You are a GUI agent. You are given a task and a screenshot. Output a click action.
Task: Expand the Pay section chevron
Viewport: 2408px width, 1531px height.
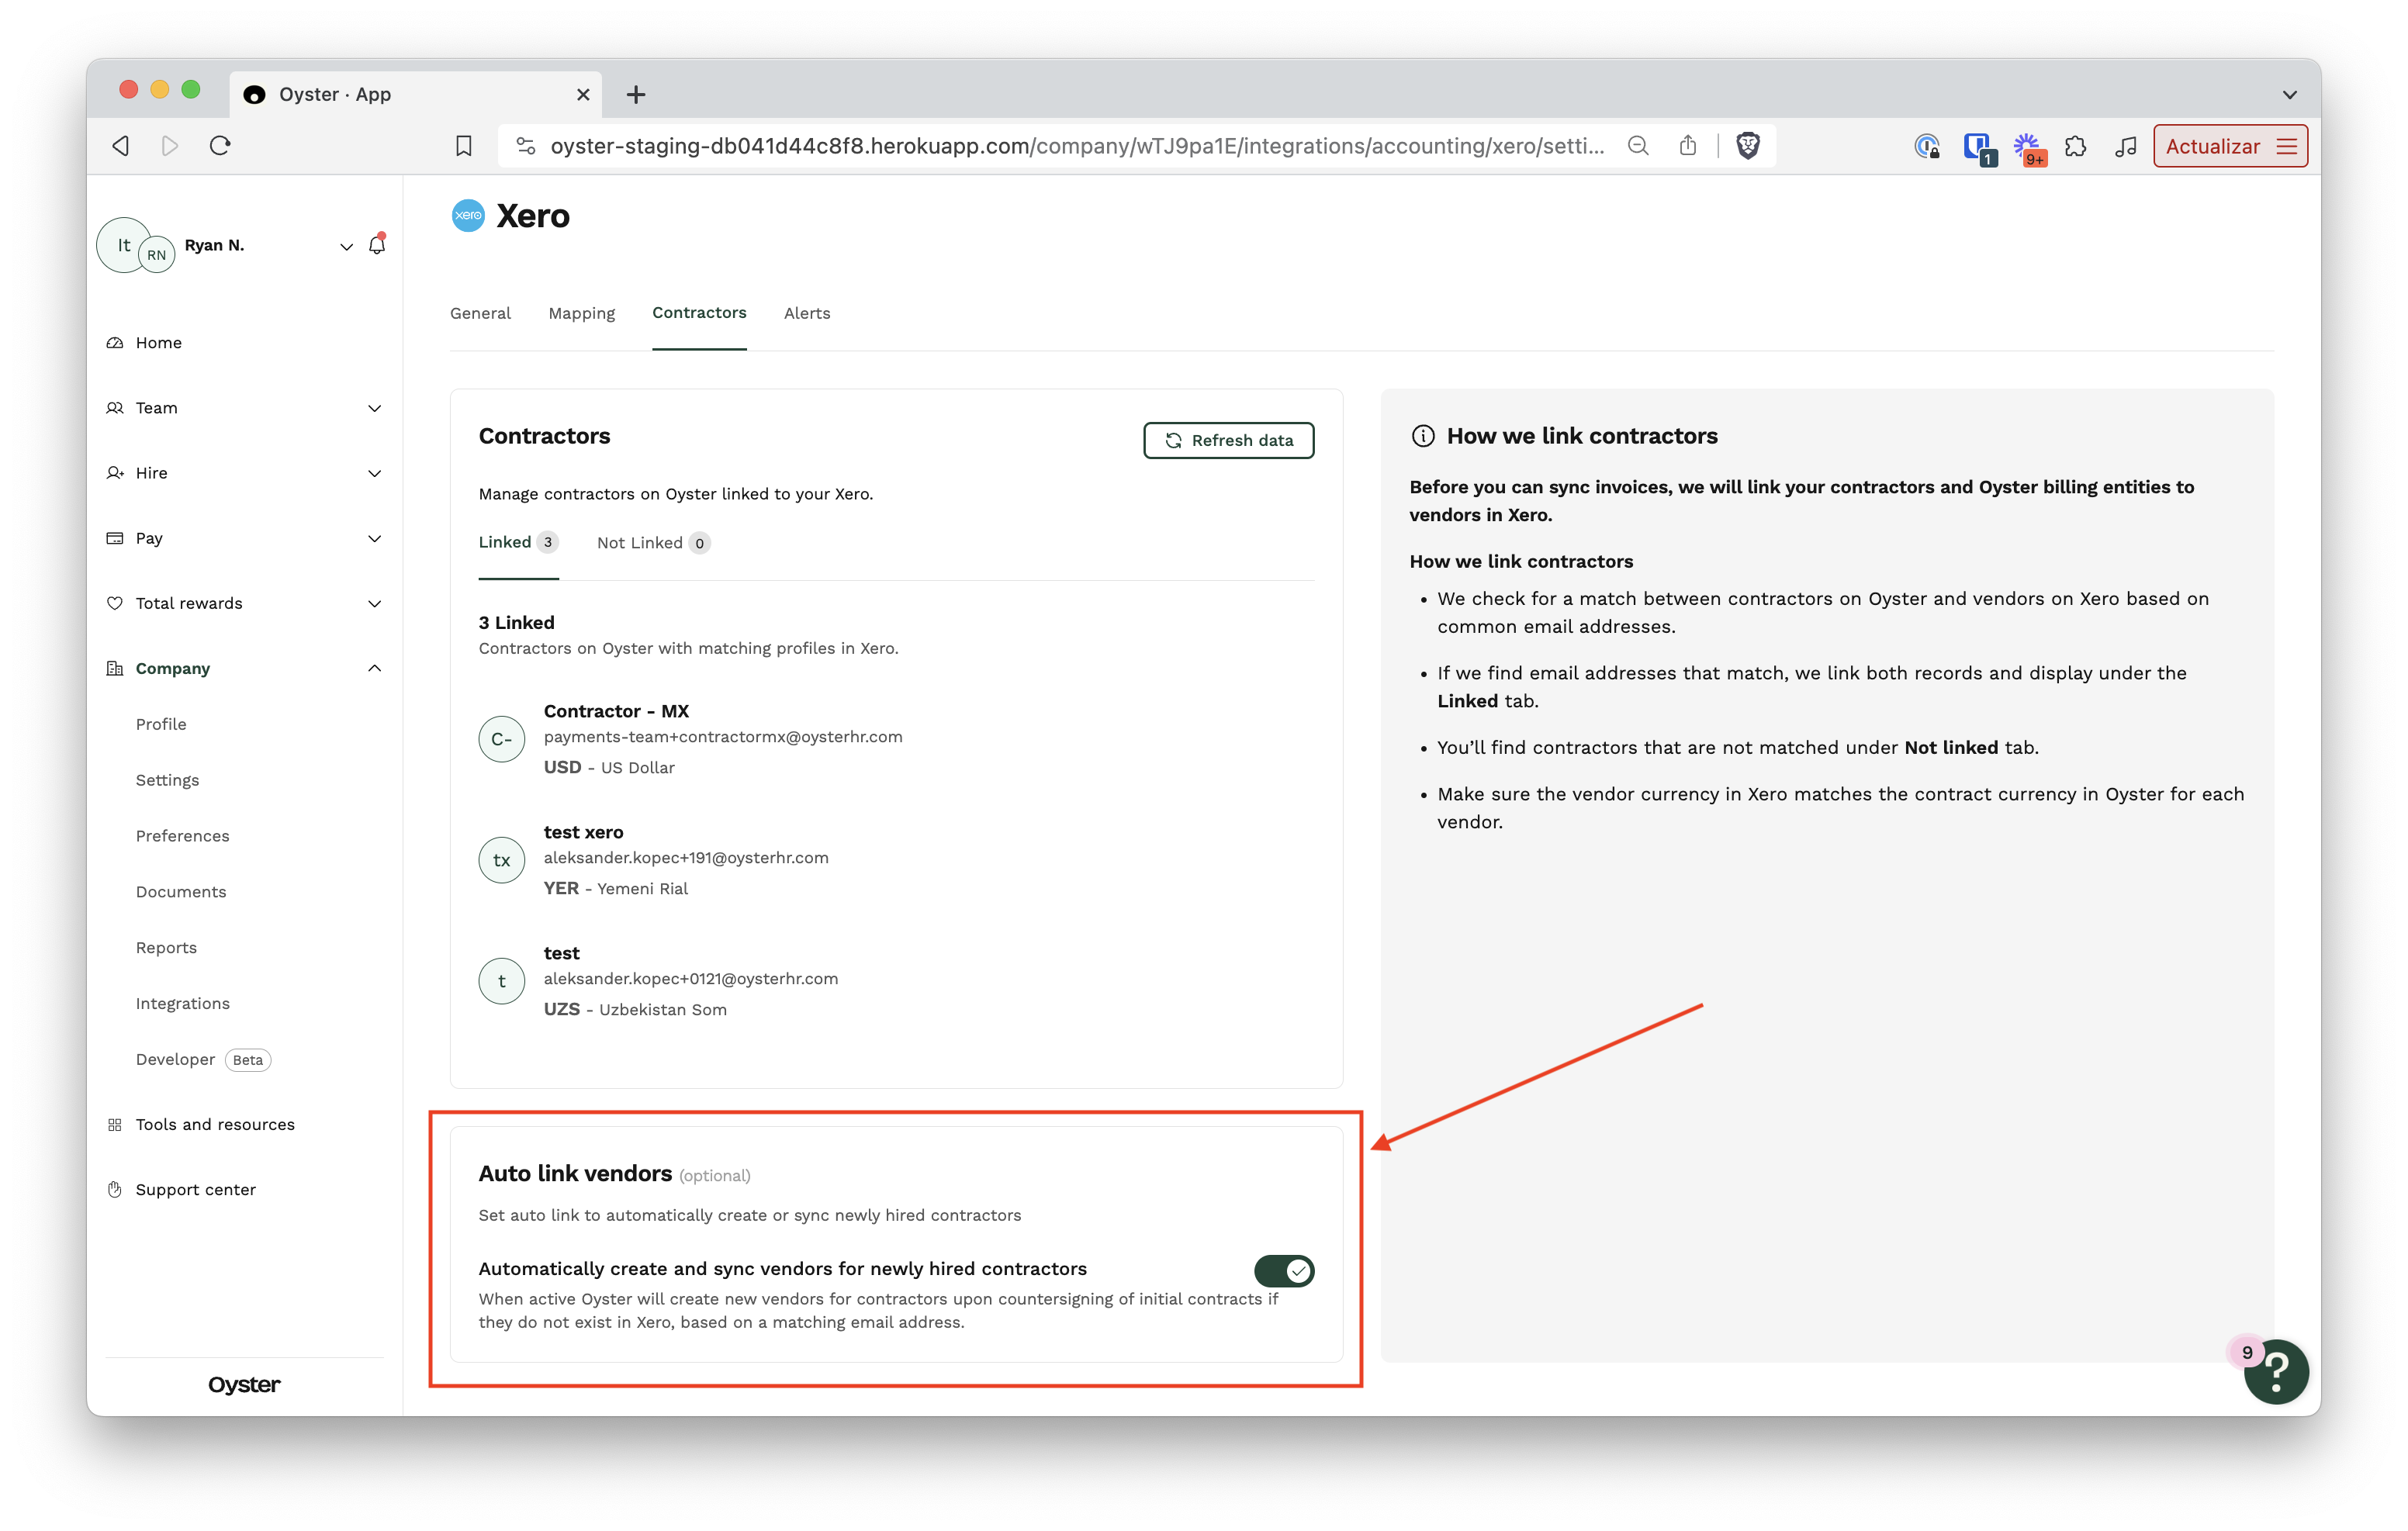coord(374,538)
